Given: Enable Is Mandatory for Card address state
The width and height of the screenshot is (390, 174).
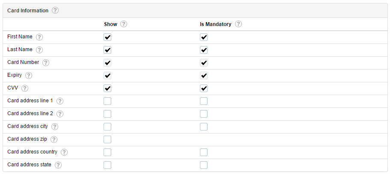Looking at the screenshot, I should 204,165.
